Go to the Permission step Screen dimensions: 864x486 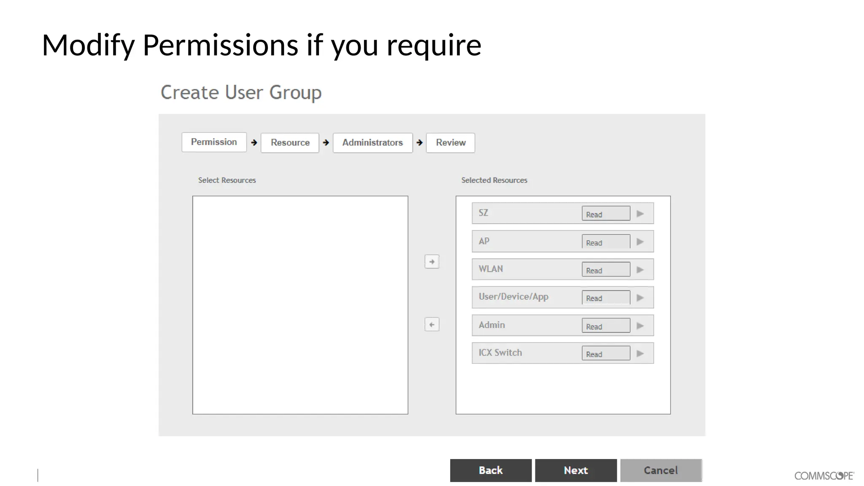[x=214, y=142]
